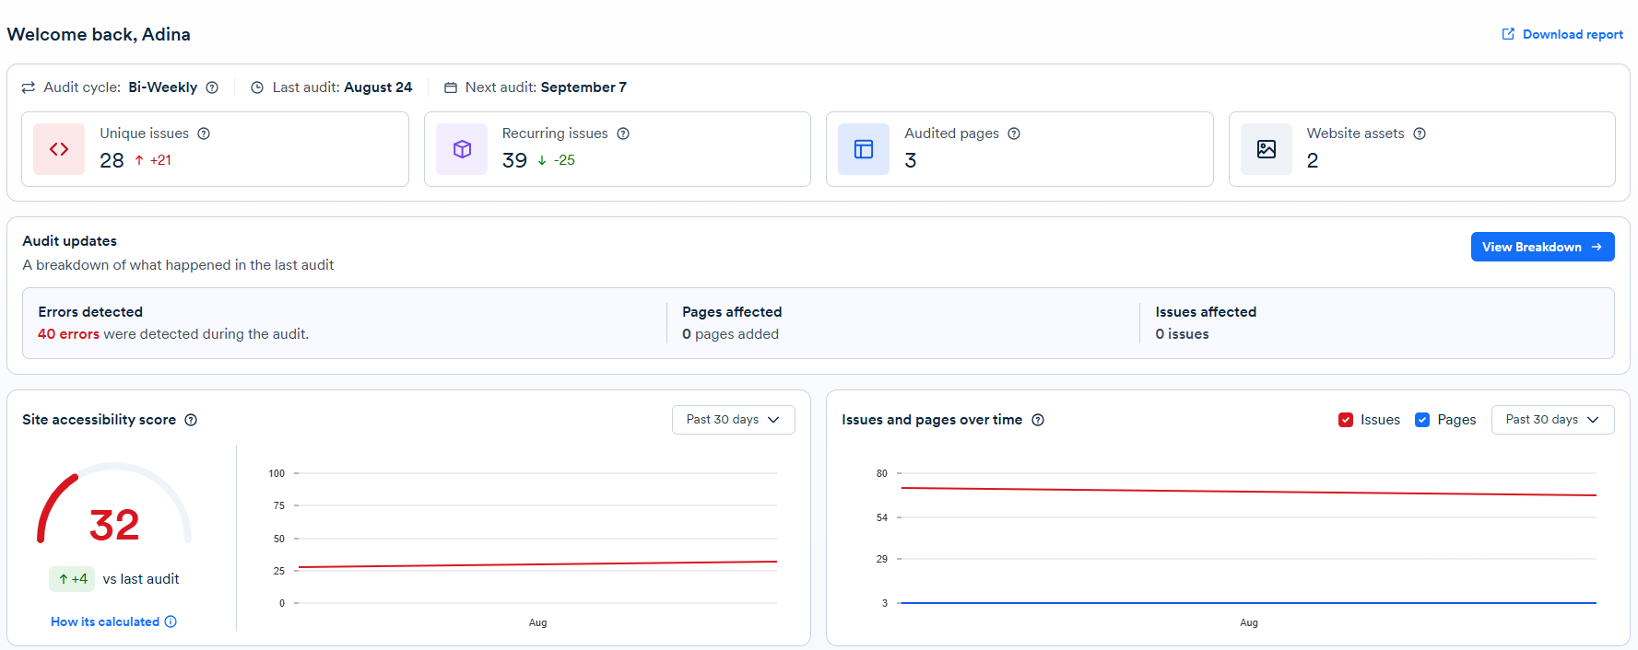Click the Recurring issues count 39

[514, 161]
